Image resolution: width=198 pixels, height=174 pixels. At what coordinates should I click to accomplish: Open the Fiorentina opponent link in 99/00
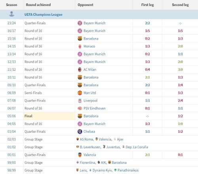tap(88, 163)
